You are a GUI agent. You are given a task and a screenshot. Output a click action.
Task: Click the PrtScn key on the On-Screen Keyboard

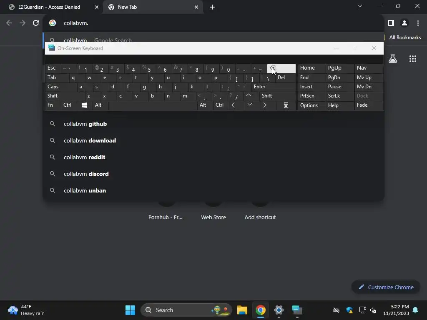(x=312, y=96)
